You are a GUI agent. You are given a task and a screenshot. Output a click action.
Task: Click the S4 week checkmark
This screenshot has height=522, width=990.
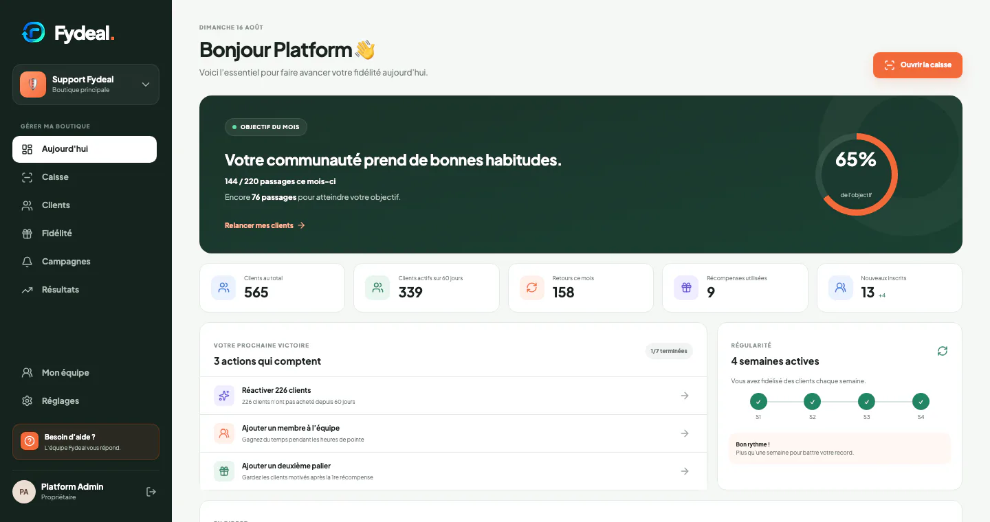click(921, 402)
